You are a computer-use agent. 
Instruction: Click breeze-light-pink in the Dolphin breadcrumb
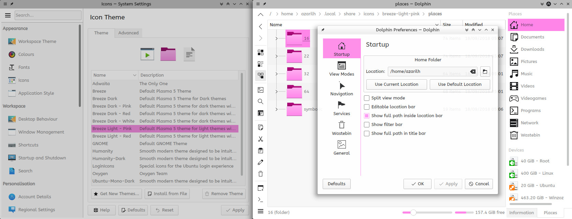(x=401, y=14)
